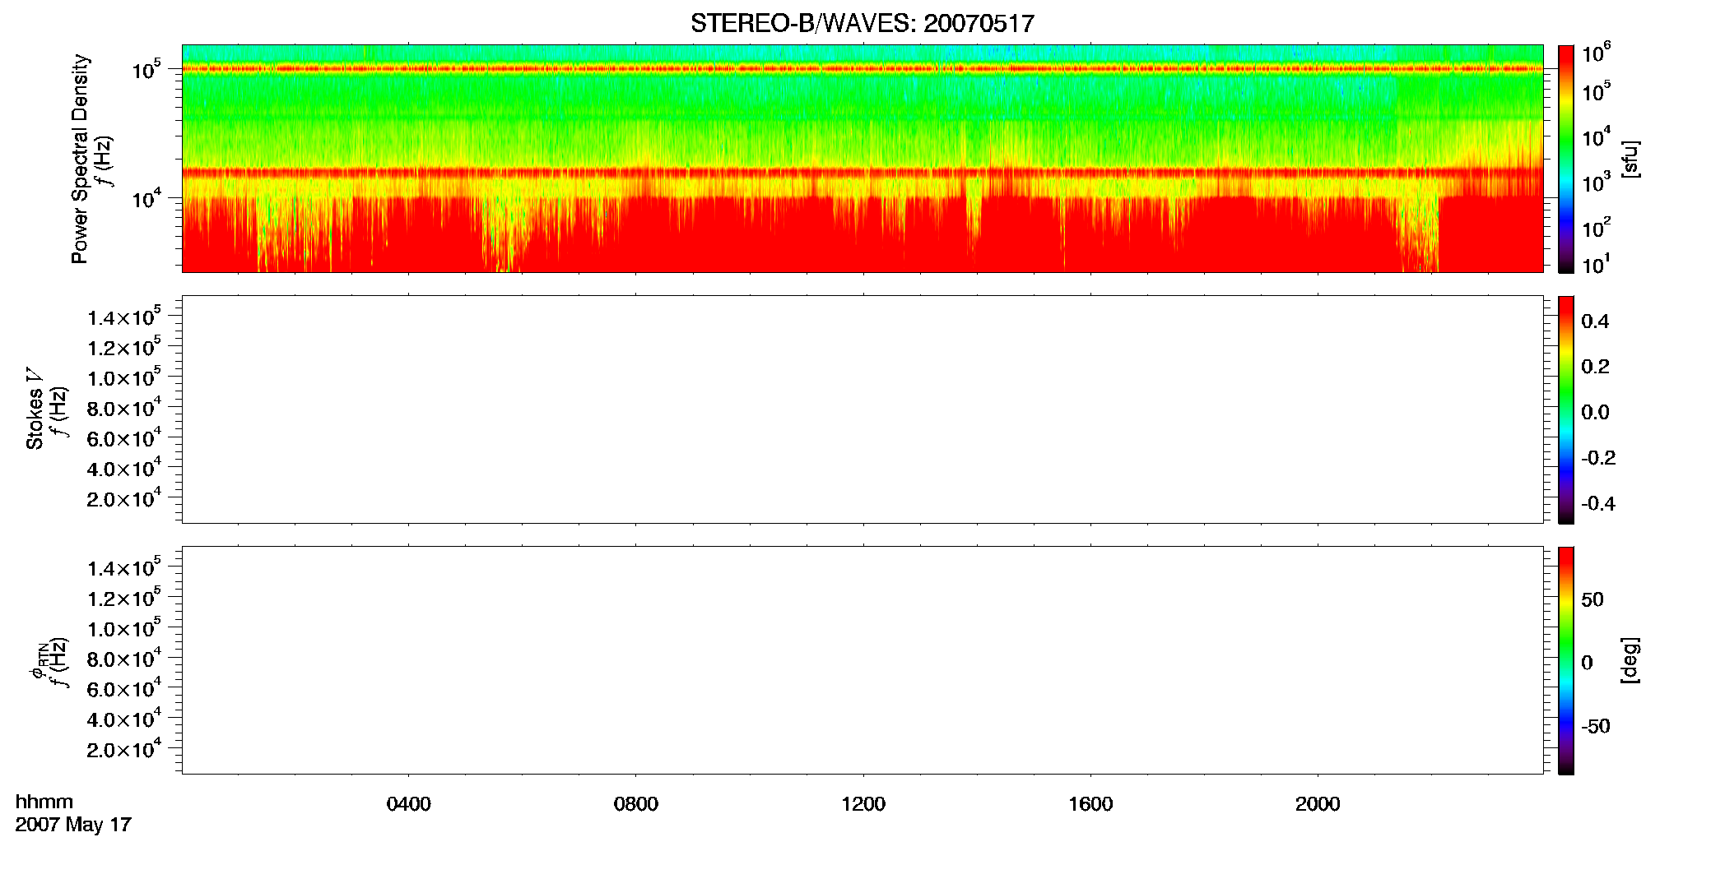Select the 1200 time axis label
1725x888 pixels.
click(863, 804)
